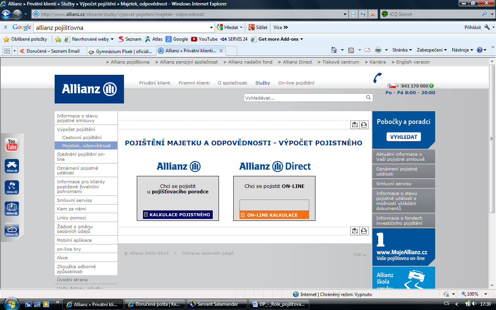Click the browser Forward button
Viewport: 496px width, 310px height.
(x=17, y=14)
